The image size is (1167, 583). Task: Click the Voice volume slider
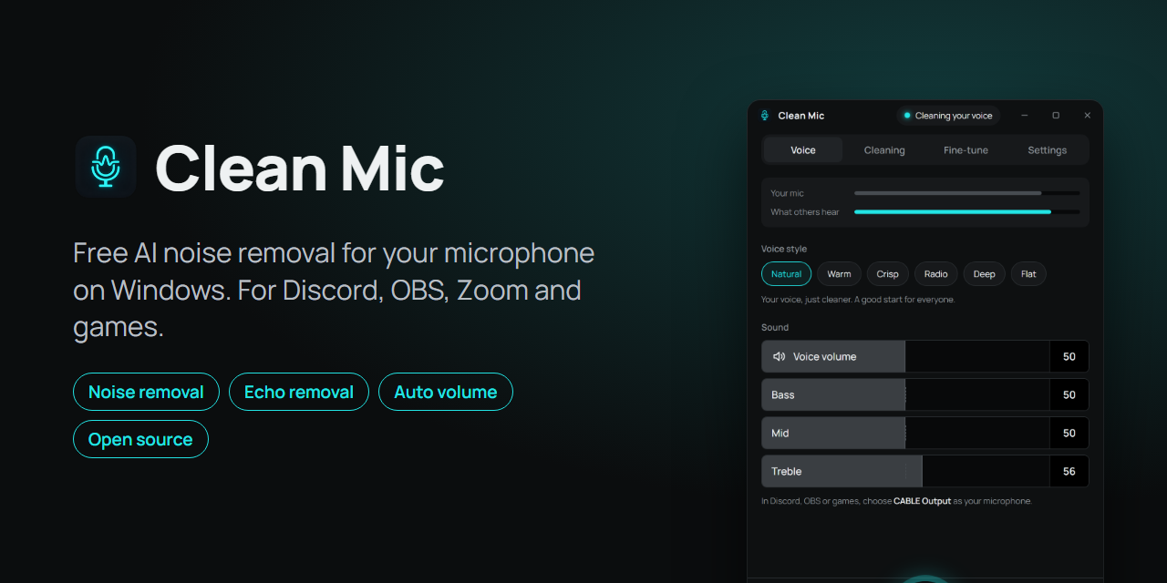905,356
